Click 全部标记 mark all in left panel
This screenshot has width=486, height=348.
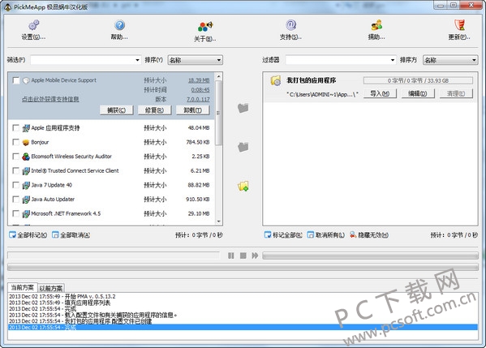click(28, 235)
